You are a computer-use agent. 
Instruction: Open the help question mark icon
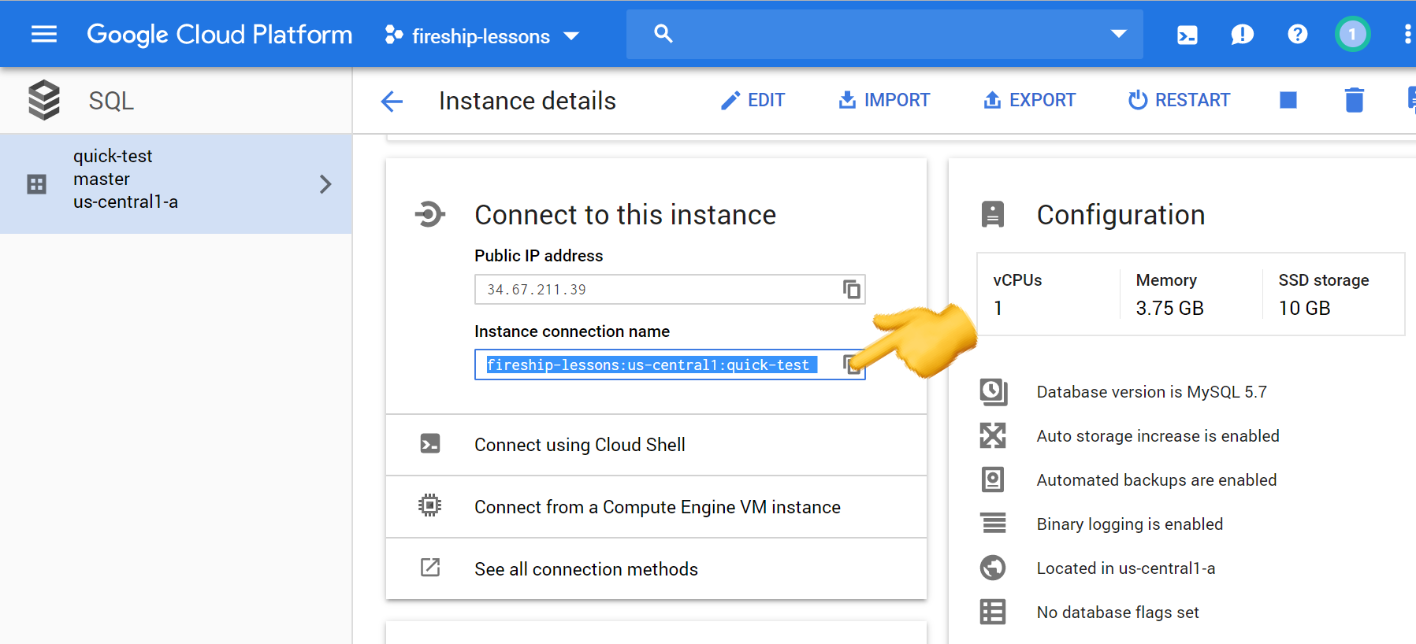coord(1297,35)
